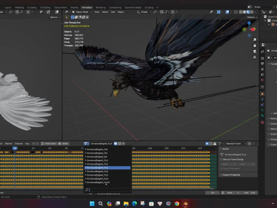277x208 pixels.
Task: Open the View Layer properties tab icon
Action: 262,69
